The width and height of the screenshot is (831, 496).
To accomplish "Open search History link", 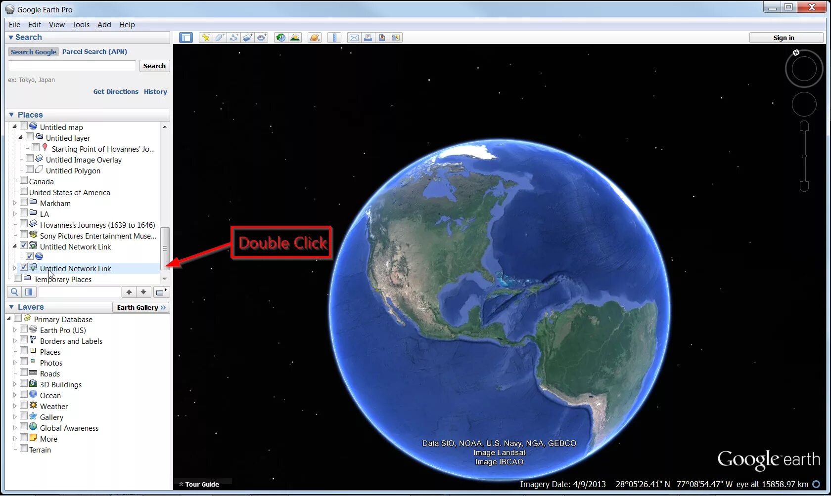I will [x=155, y=91].
